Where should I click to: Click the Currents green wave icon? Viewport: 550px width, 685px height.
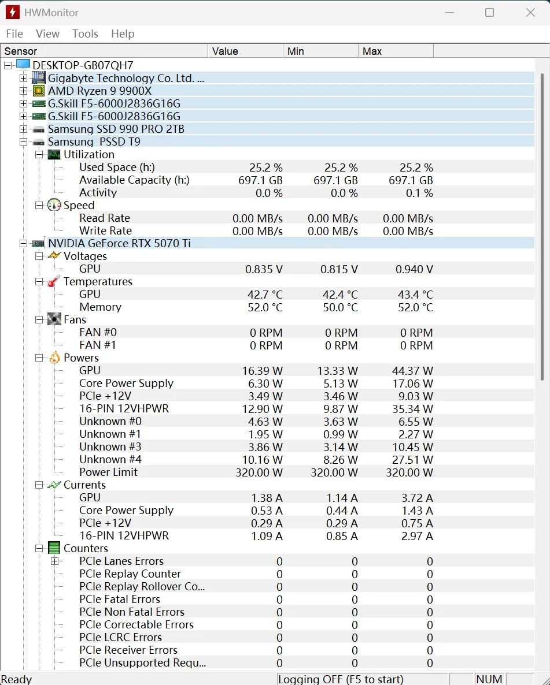[54, 485]
